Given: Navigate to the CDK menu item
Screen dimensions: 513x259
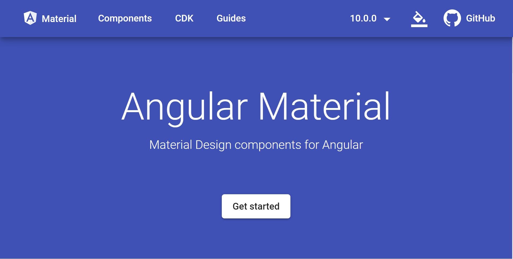Looking at the screenshot, I should click(184, 18).
